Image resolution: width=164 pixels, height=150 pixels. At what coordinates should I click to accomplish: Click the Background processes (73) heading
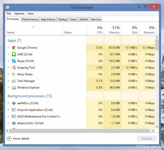30,96
